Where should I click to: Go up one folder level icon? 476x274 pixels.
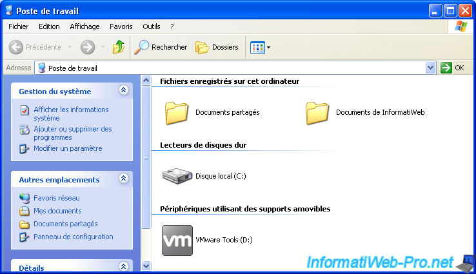click(119, 47)
